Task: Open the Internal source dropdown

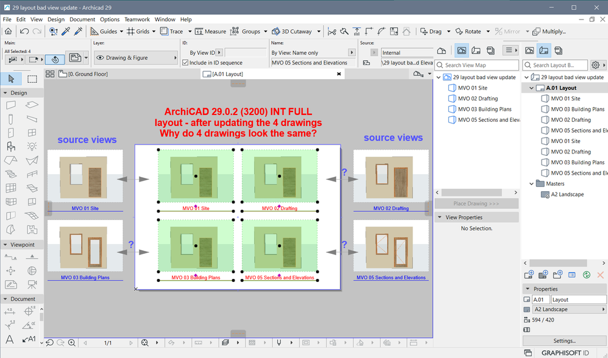Action: pos(407,52)
